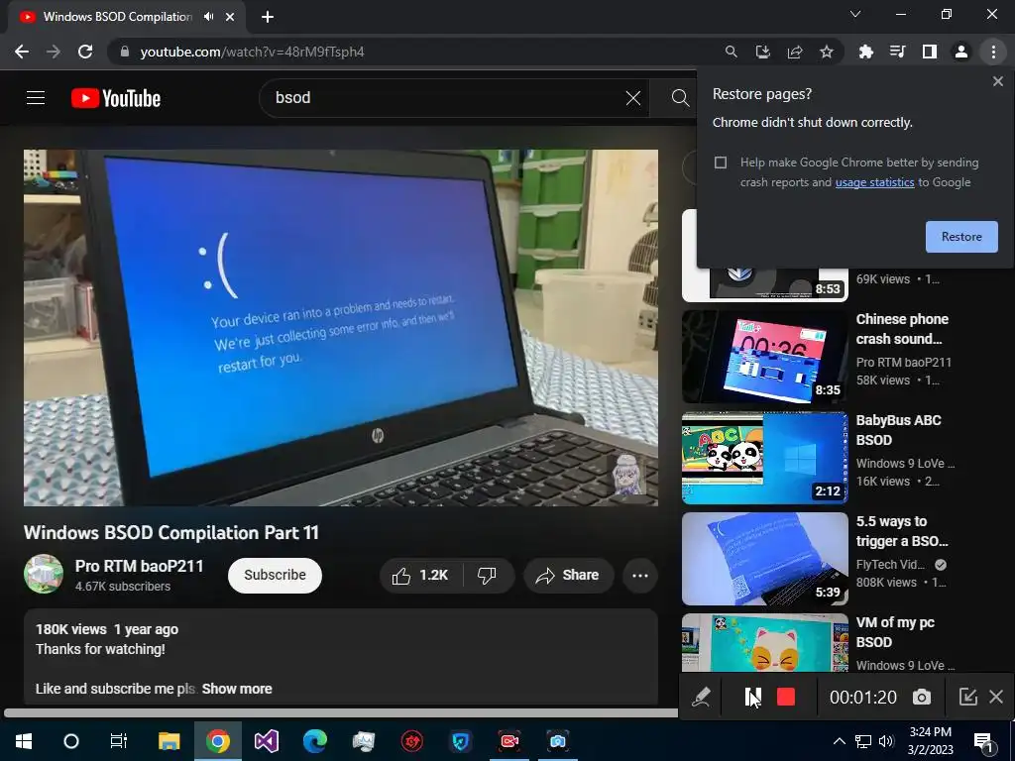The height and width of the screenshot is (761, 1015).
Task: Open the YouTube guide hamburger menu
Action: click(x=36, y=98)
